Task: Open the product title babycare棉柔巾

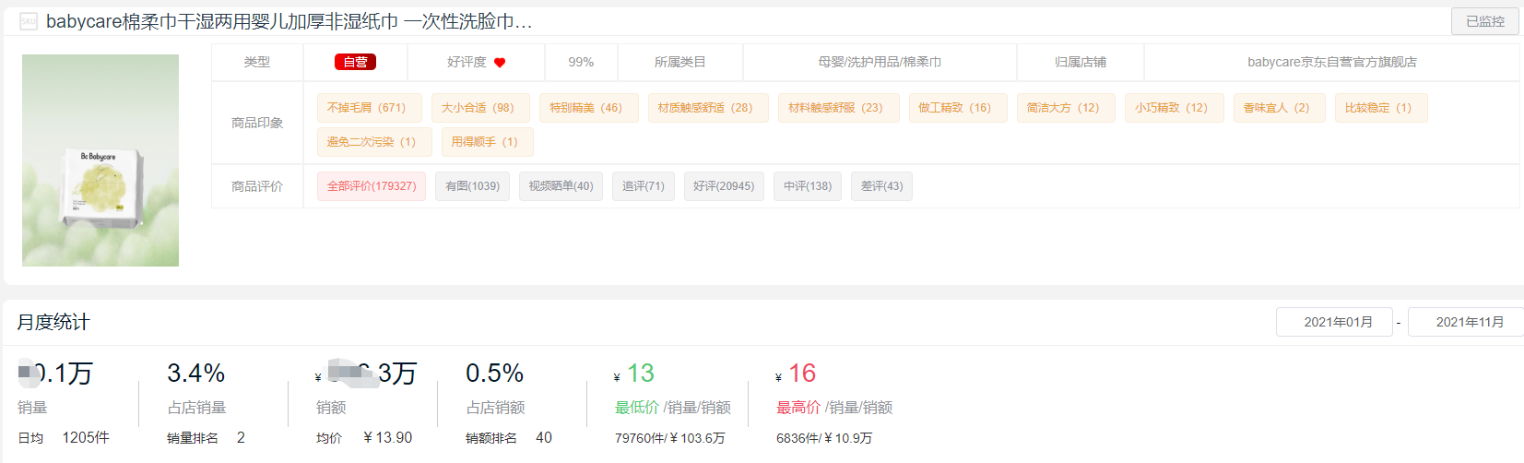Action: (289, 21)
